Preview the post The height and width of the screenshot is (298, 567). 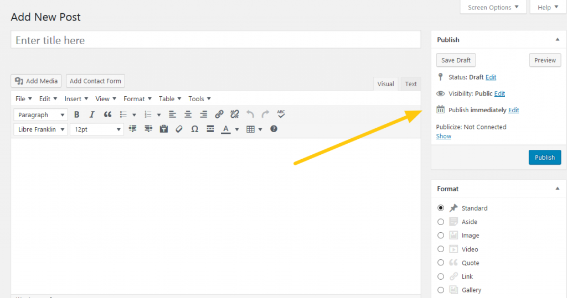pos(545,60)
